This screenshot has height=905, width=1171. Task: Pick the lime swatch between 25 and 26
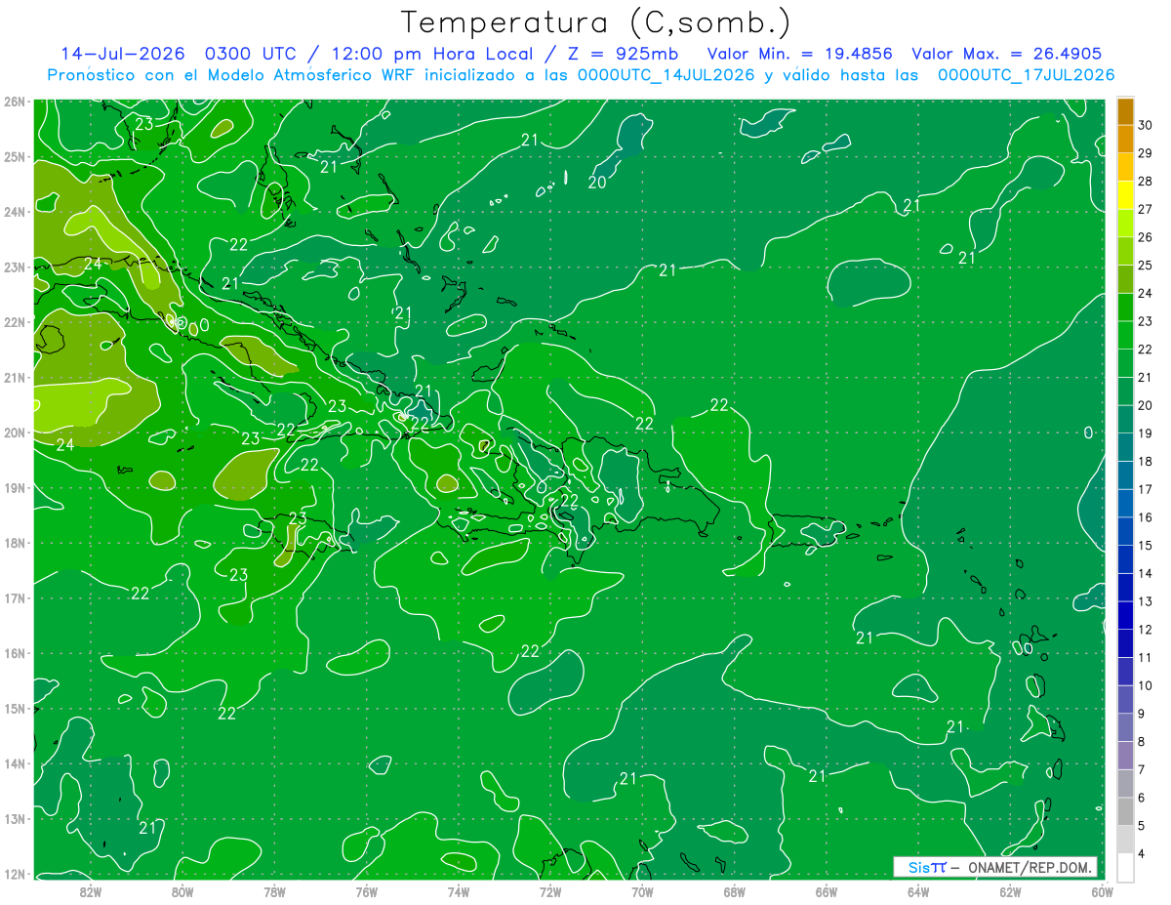pyautogui.click(x=1125, y=251)
